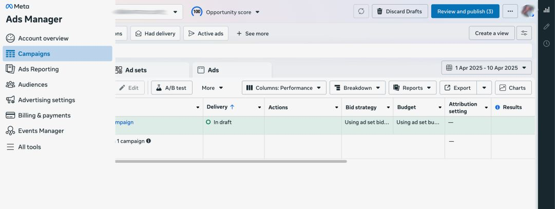
Task: Open the Export options arrow
Action: (484, 88)
